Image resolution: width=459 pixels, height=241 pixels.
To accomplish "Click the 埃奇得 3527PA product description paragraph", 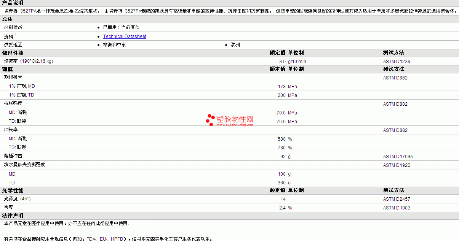I will [x=230, y=11].
